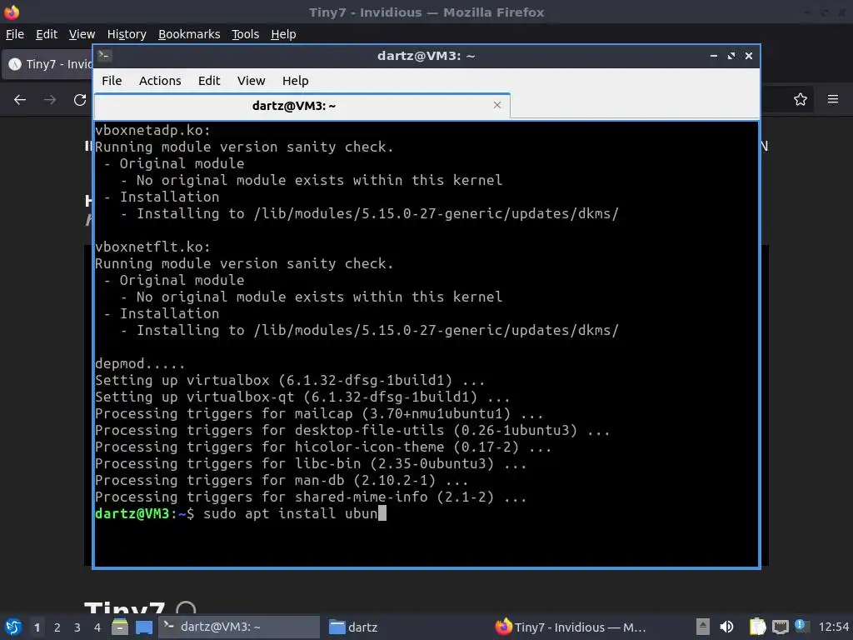This screenshot has height=640, width=853.
Task: Switch to workspace 1
Action: click(37, 627)
